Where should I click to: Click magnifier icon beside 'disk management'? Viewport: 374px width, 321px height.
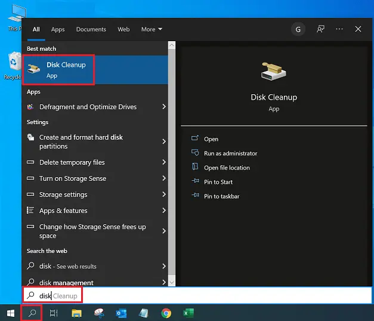pyautogui.click(x=30, y=282)
